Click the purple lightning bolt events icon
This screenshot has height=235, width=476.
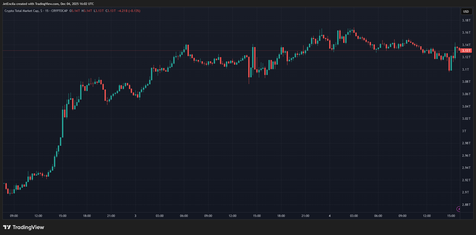coord(458,209)
